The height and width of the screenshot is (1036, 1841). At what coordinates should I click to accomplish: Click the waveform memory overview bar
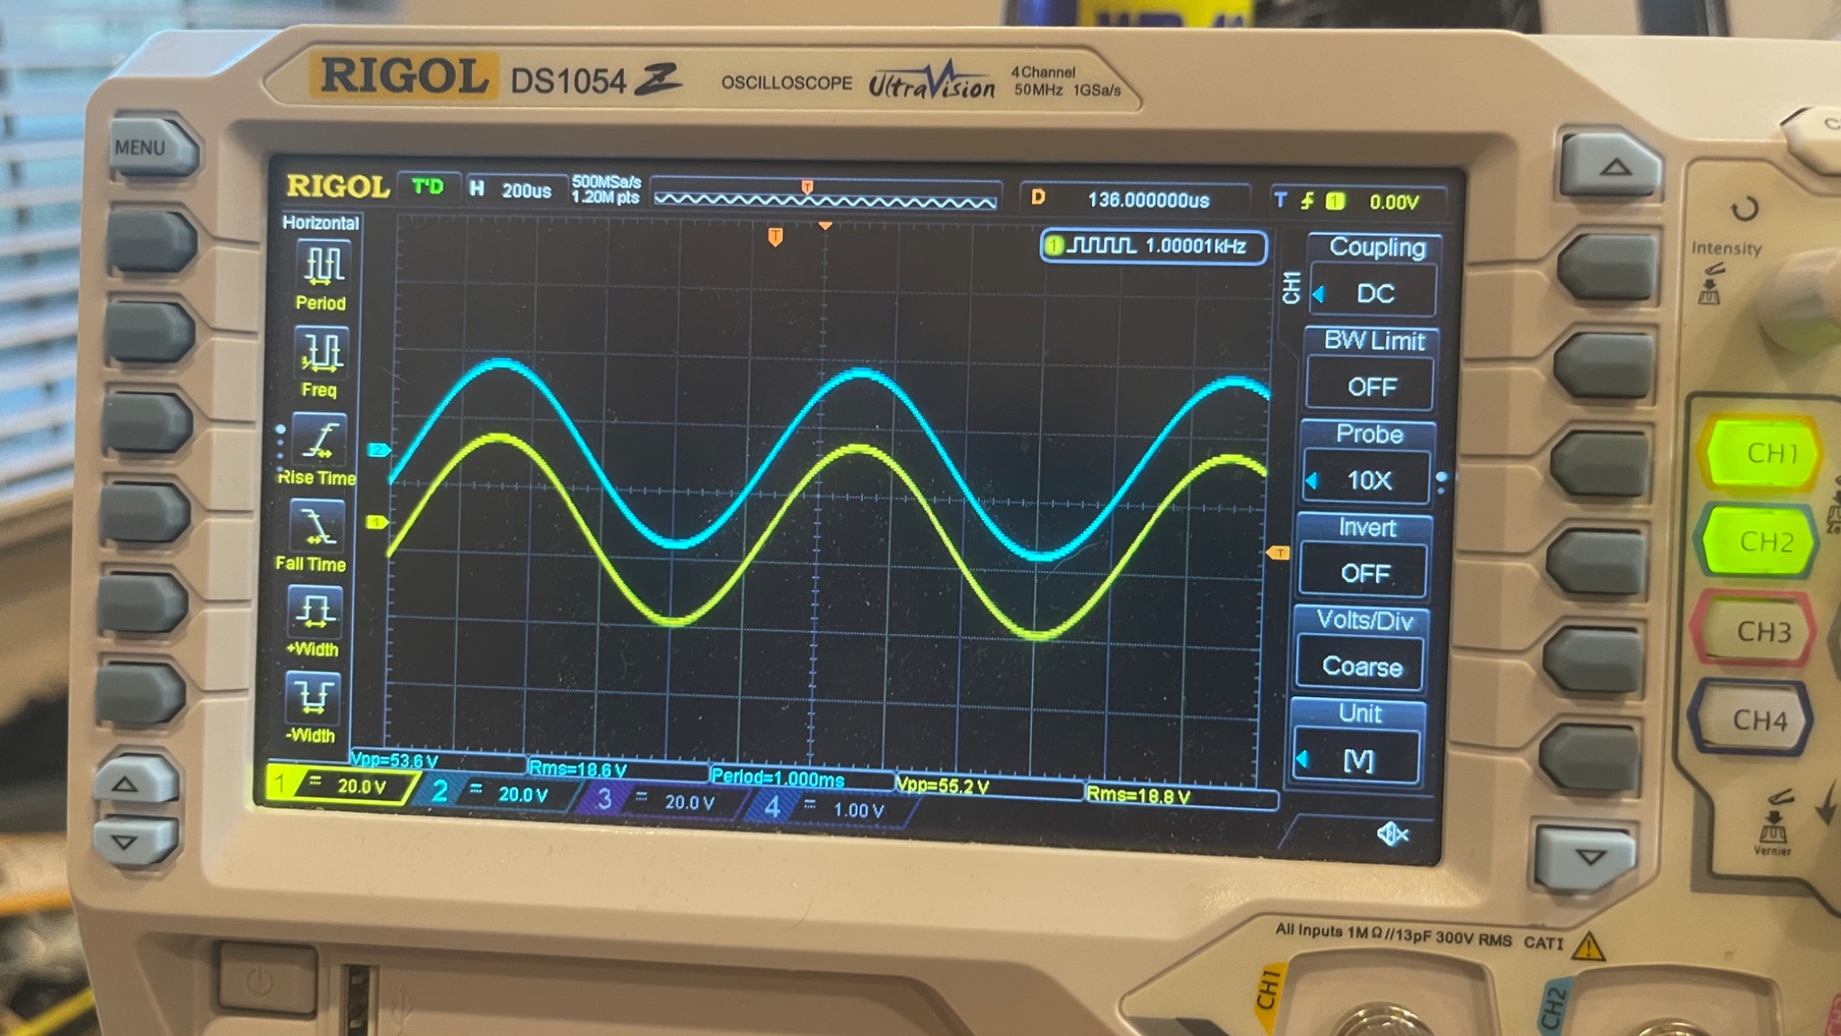825,196
